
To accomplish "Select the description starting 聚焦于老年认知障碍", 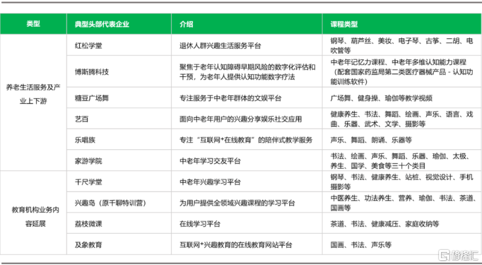I will (x=247, y=72).
